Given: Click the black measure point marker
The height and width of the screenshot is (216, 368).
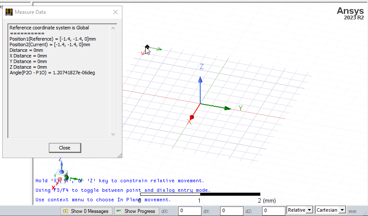Looking at the screenshot, I should point(147,47).
